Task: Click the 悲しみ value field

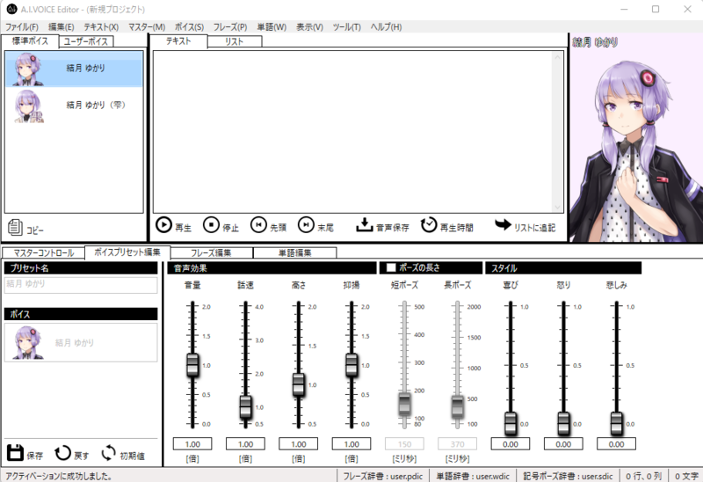Action: point(617,444)
